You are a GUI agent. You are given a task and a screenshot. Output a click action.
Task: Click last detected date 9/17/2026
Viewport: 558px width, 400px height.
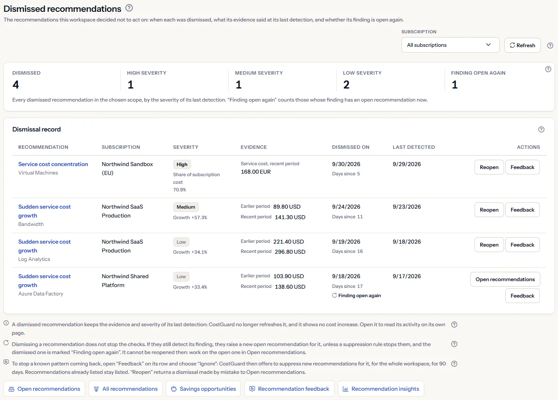tap(407, 277)
